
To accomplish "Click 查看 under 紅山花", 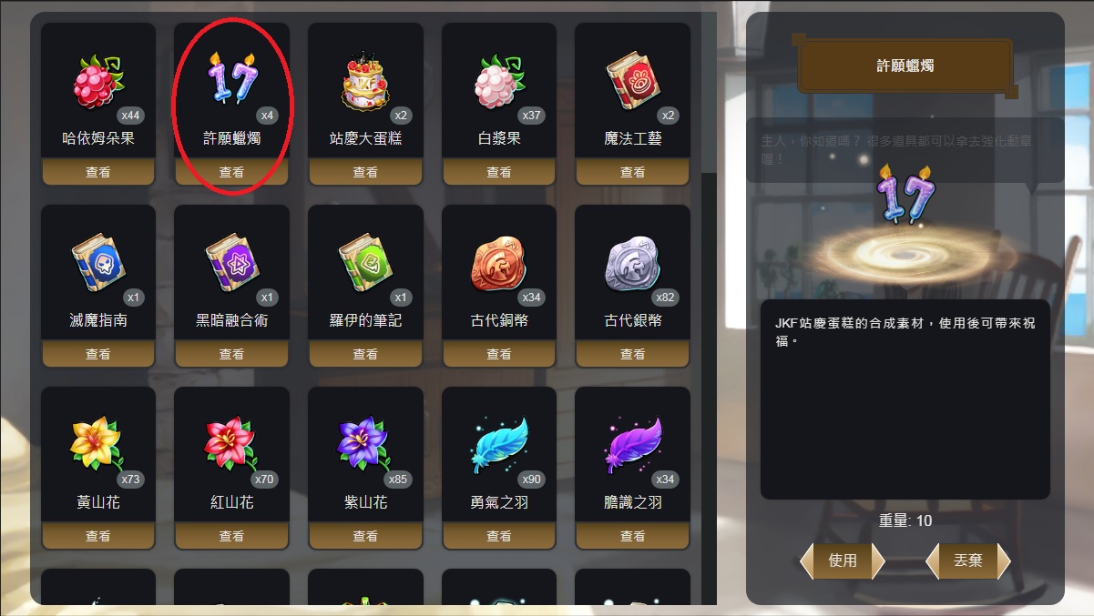I will pyautogui.click(x=231, y=536).
